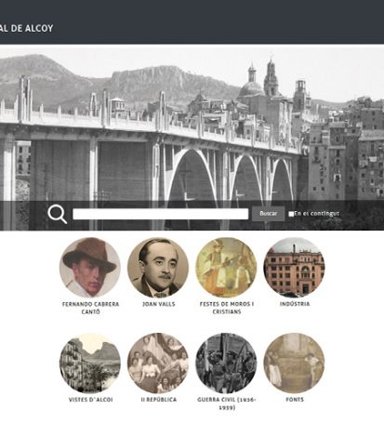Screen dimensions: 384x423
Task: Follow the 'Festes de Moros i Cristians' label
Action: [227, 308]
